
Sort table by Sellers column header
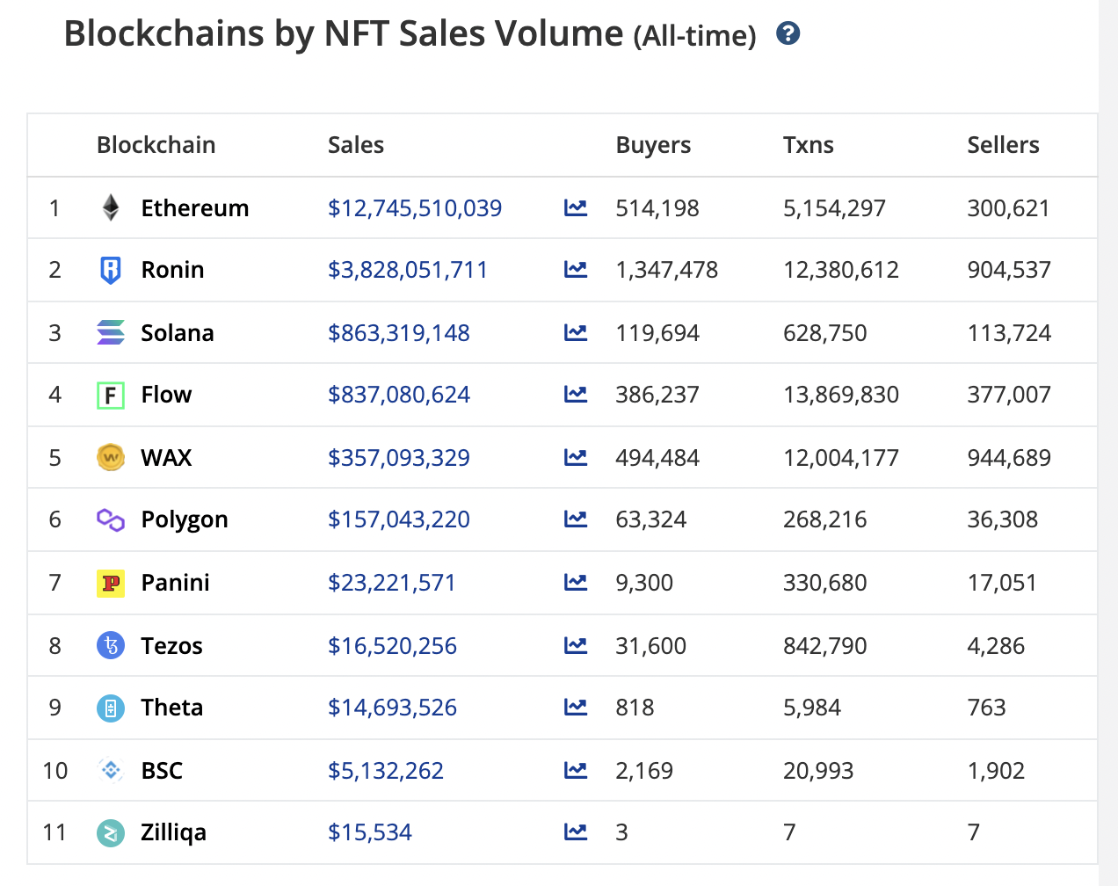coord(1003,145)
